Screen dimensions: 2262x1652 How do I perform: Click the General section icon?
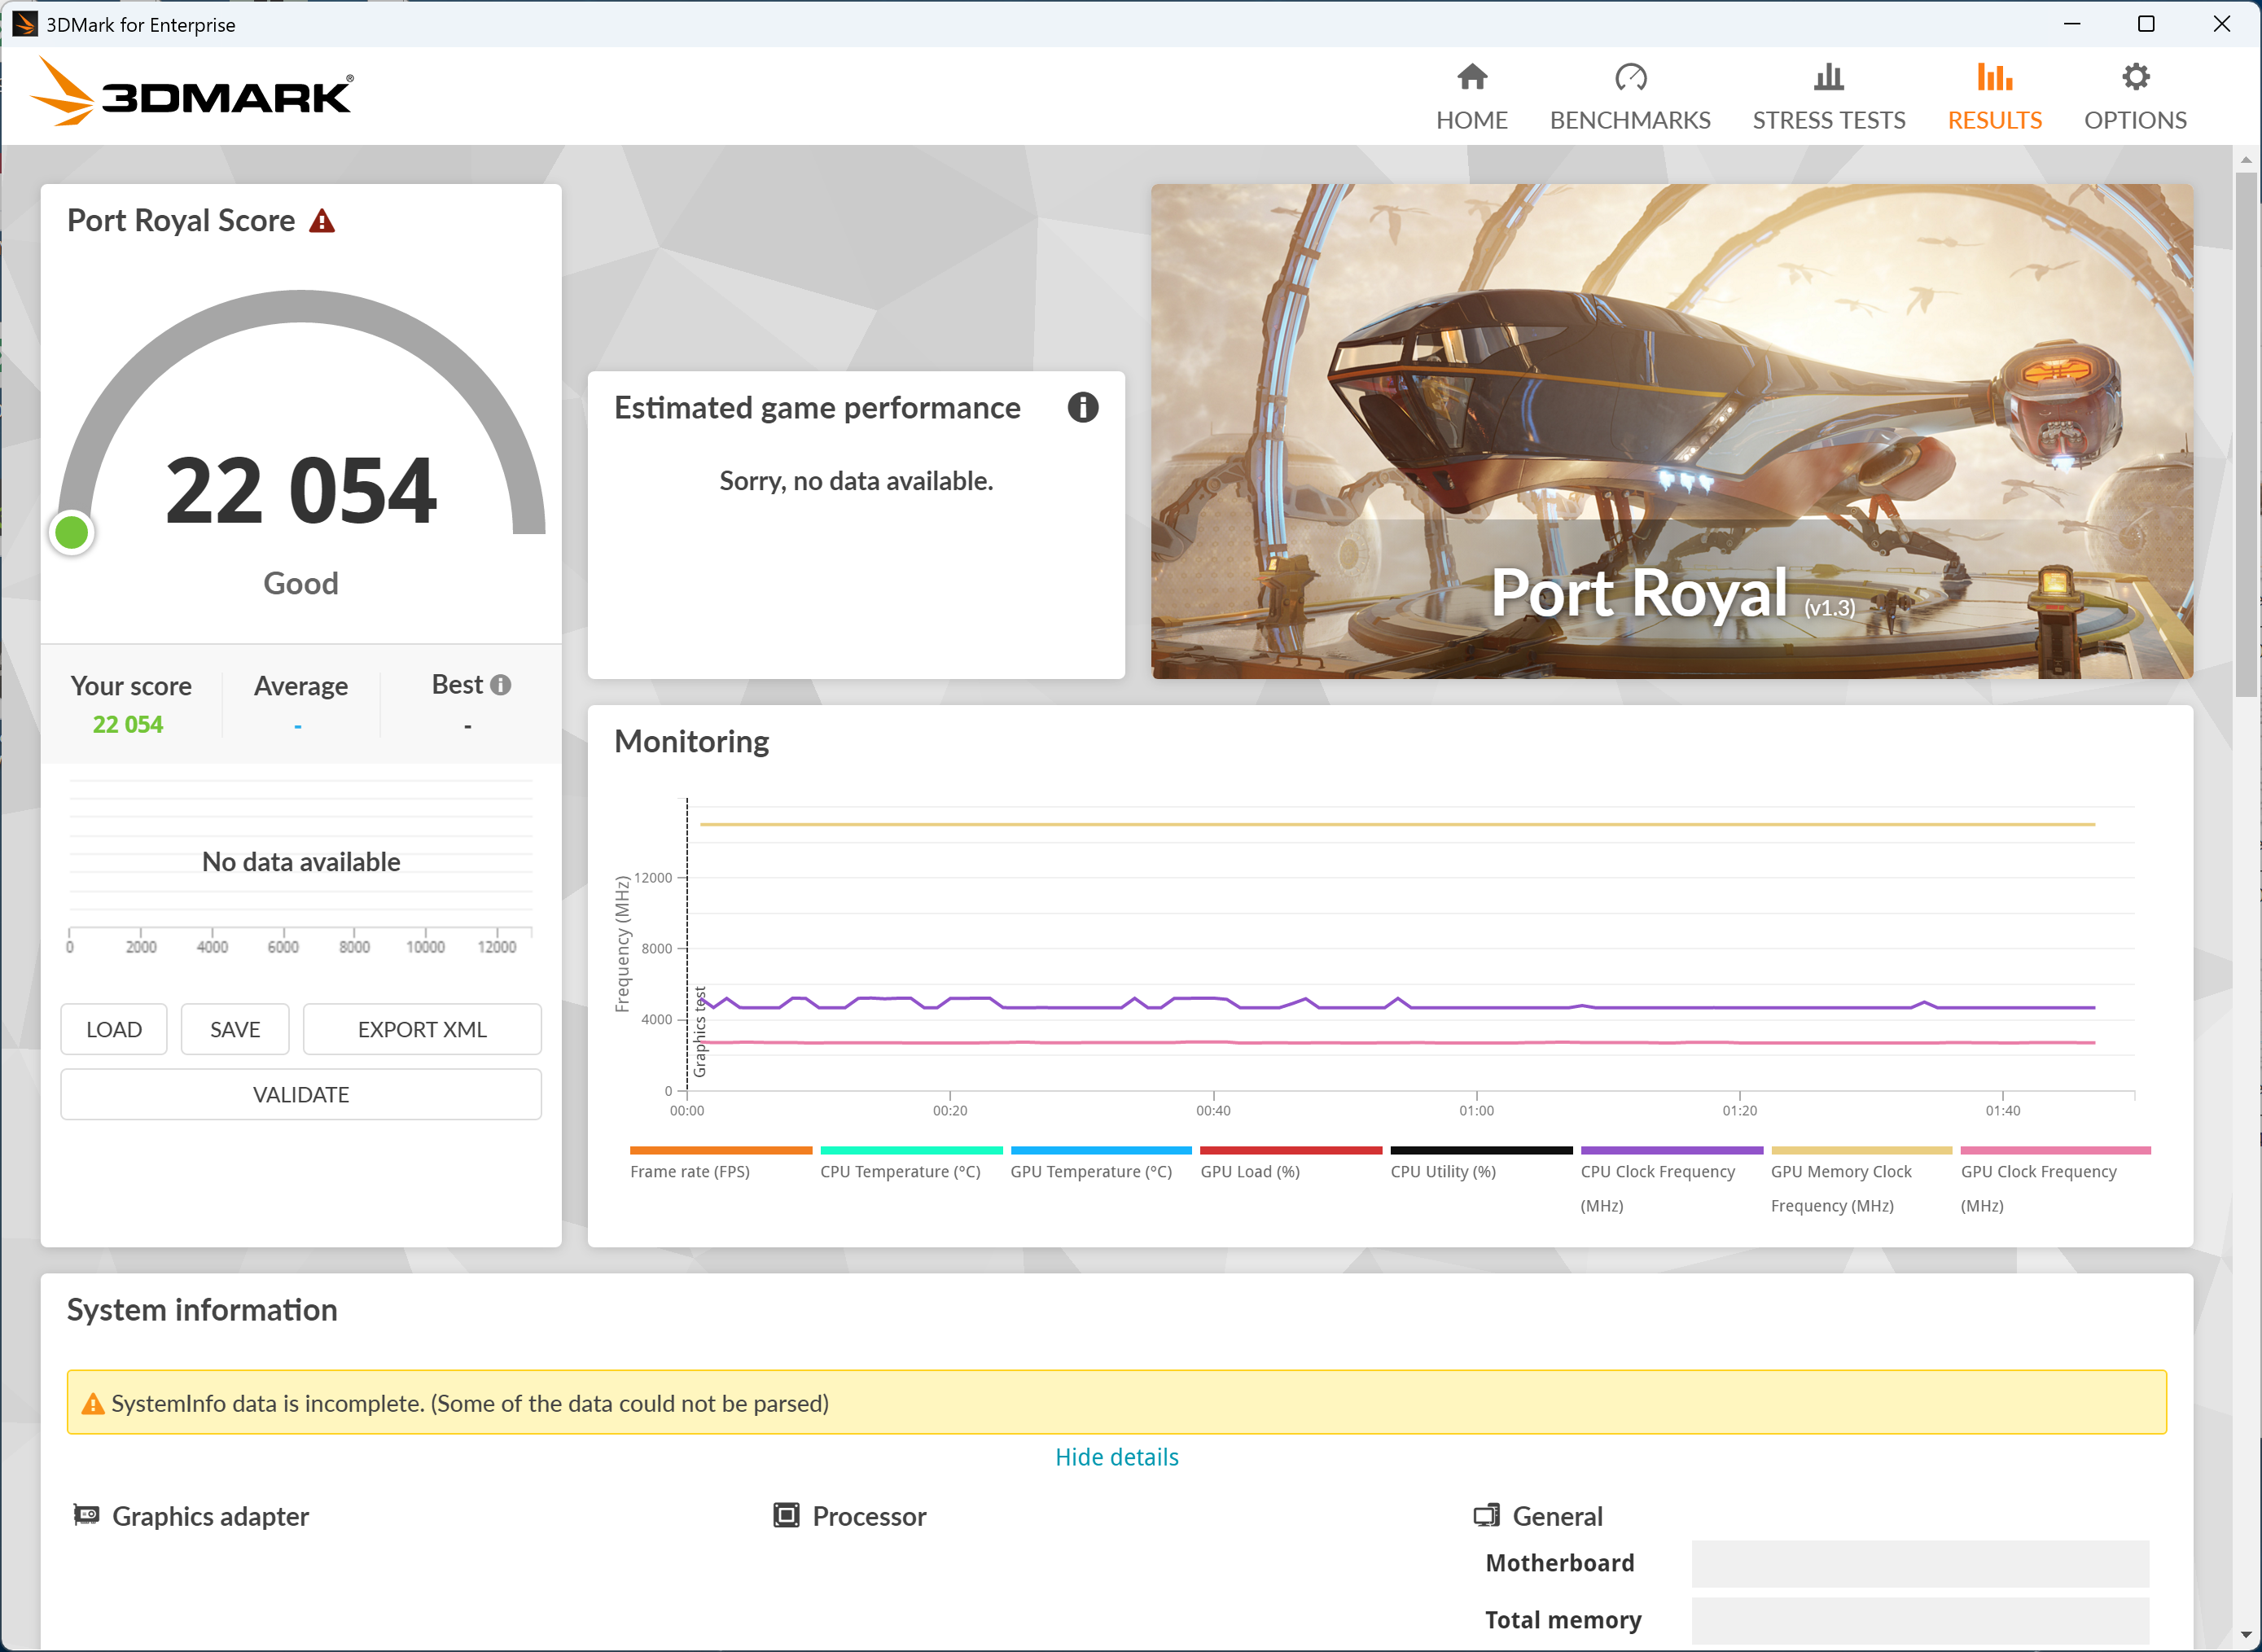click(1487, 1515)
